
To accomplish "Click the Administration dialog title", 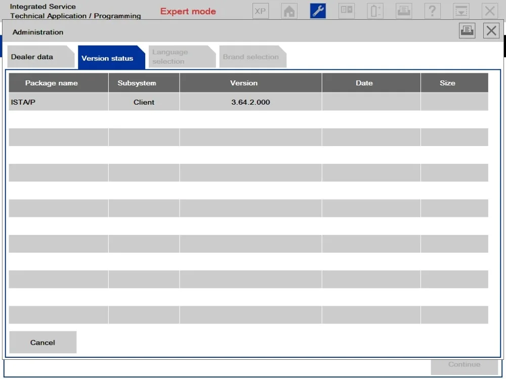I will pyautogui.click(x=38, y=32).
